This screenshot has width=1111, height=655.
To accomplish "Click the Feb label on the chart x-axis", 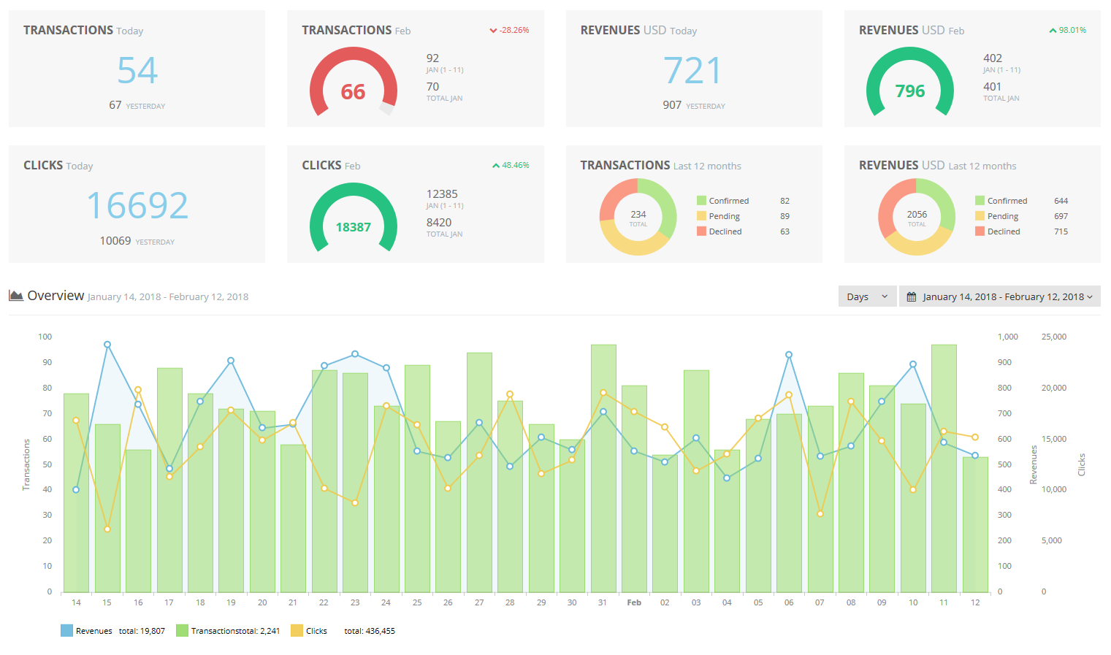I will [x=634, y=602].
